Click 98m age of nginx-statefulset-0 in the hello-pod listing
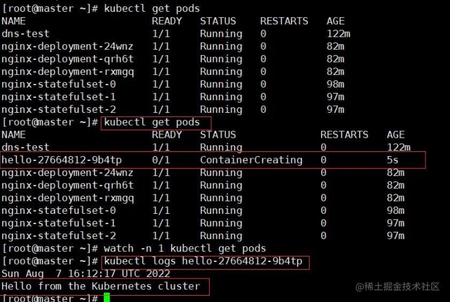450x302 pixels. point(395,211)
